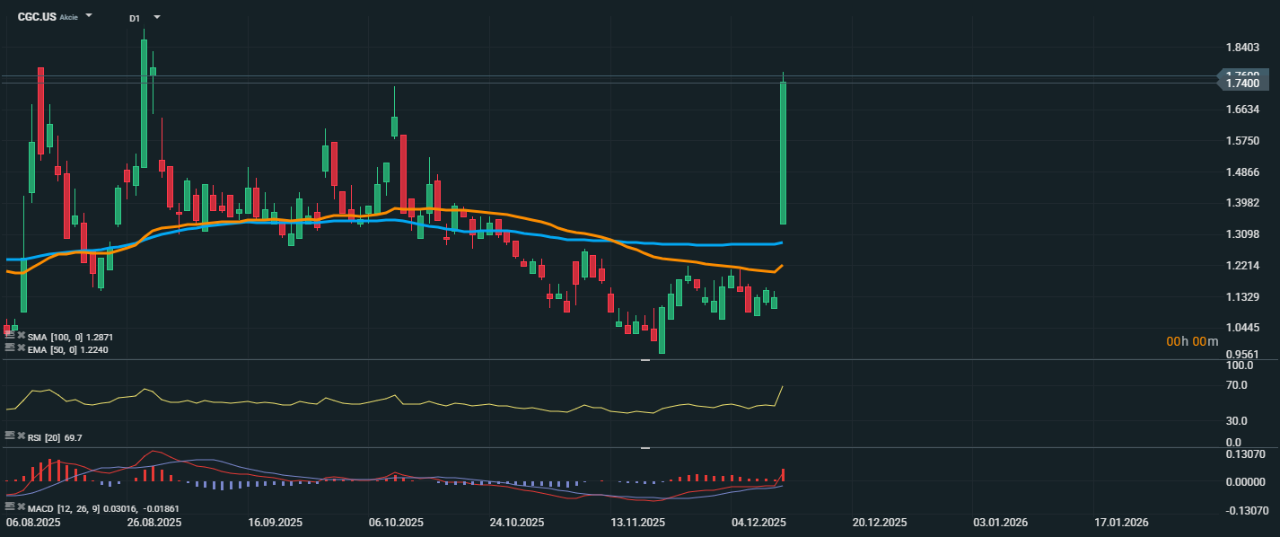Click the 1.3098 price axis label
1280x537 pixels.
click(1241, 234)
